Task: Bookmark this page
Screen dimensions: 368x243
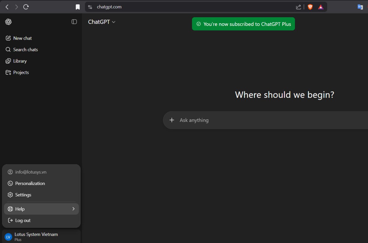Action: [x=78, y=7]
